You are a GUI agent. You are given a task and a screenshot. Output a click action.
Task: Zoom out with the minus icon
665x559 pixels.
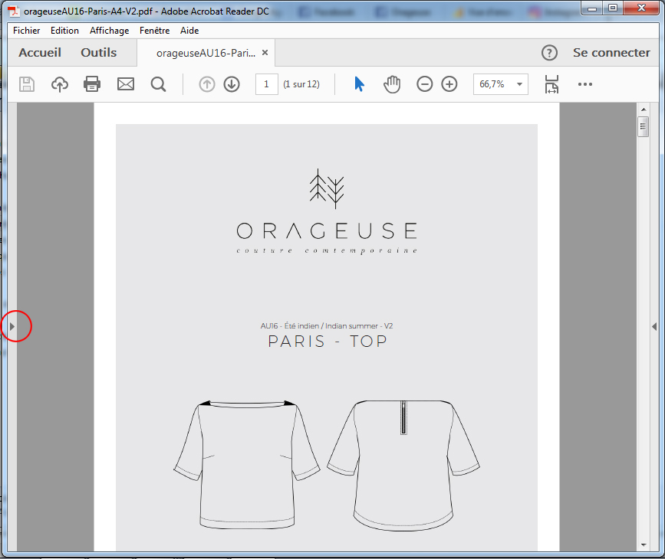(424, 84)
